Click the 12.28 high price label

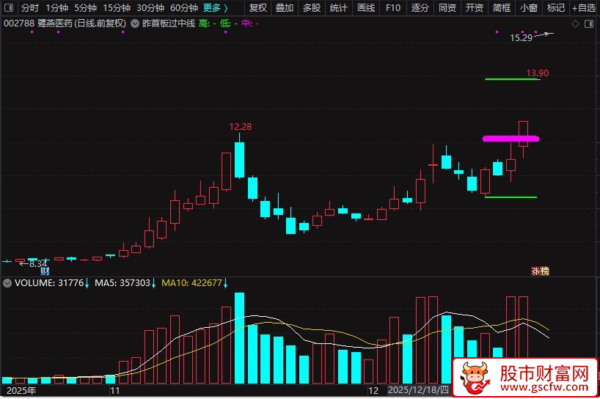click(x=241, y=127)
